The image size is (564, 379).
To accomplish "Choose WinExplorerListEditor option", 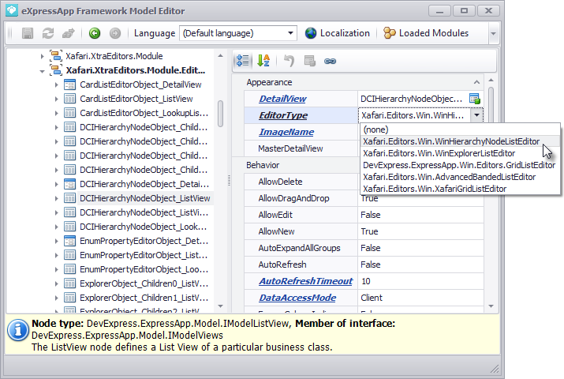I will (460, 153).
